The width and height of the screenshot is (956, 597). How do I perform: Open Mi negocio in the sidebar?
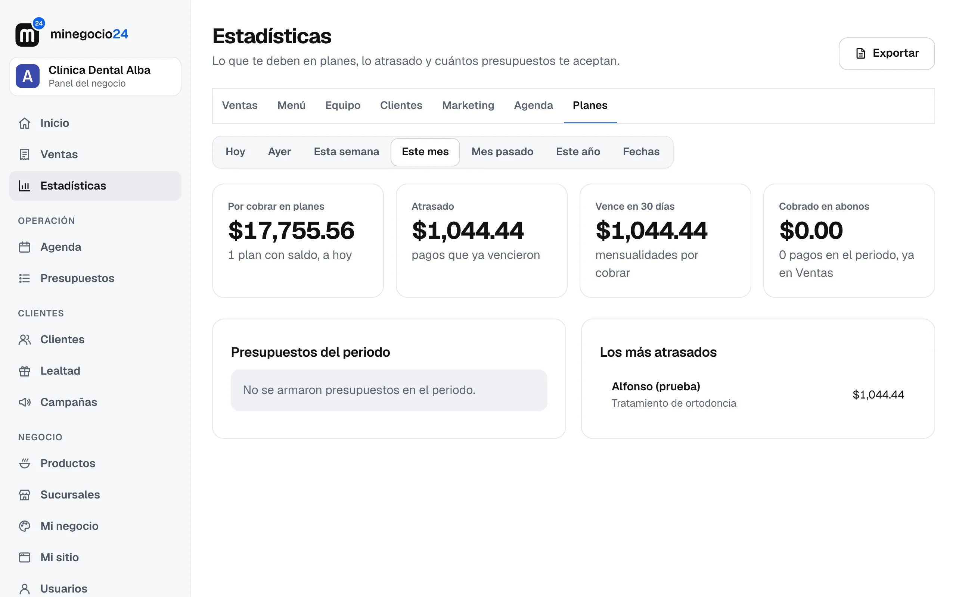(x=95, y=526)
